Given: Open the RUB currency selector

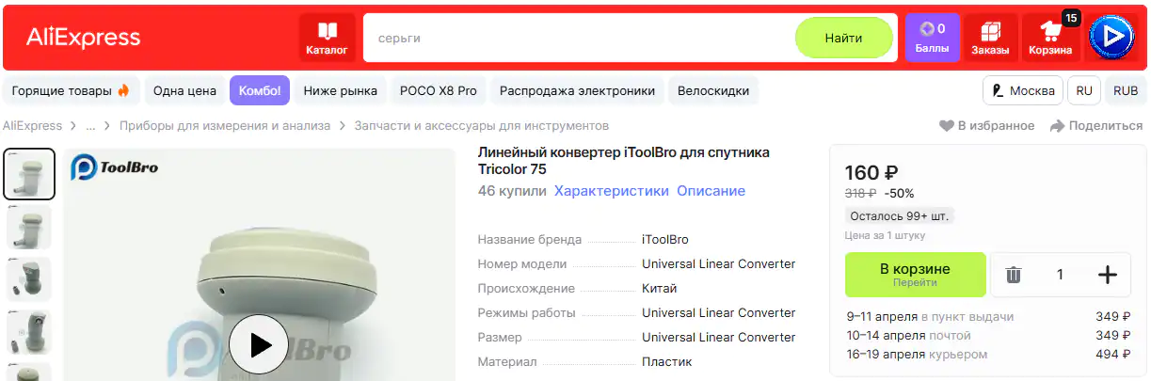Looking at the screenshot, I should point(1126,91).
